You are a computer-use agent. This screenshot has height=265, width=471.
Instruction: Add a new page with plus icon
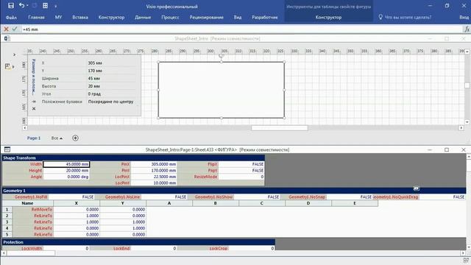(75, 138)
